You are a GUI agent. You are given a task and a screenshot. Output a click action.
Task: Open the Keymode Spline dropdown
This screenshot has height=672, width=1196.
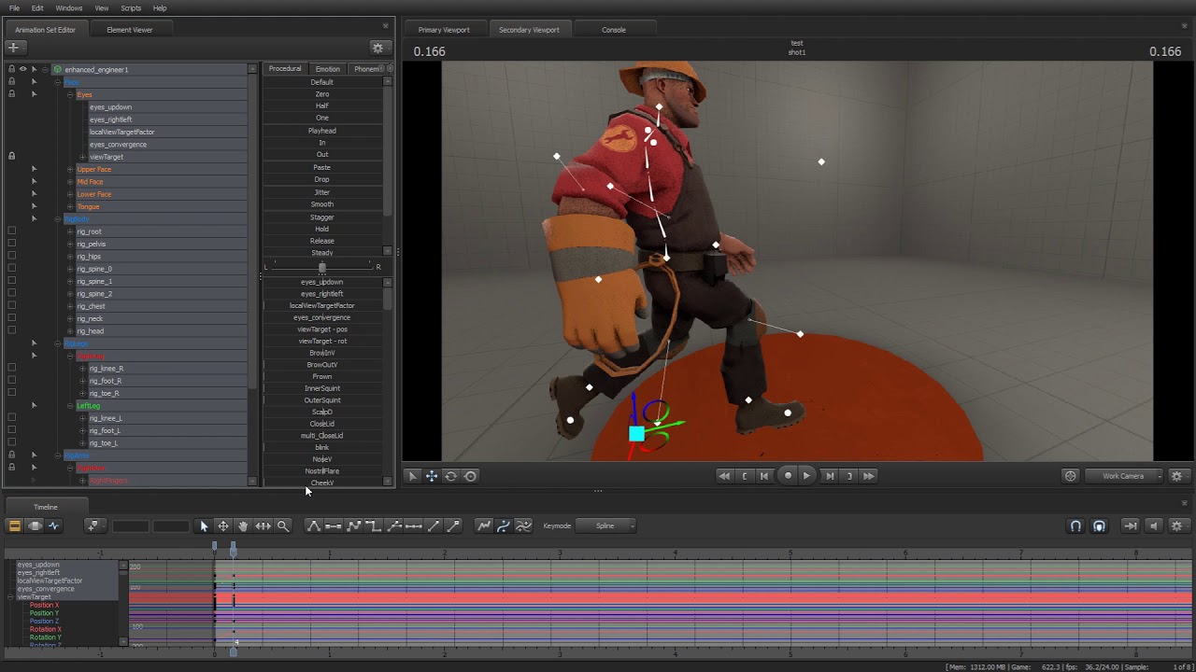point(605,525)
